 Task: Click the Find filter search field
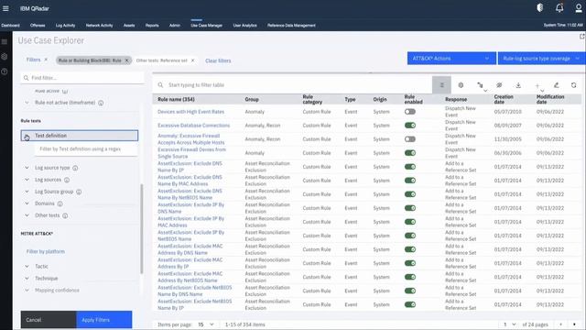82,78
